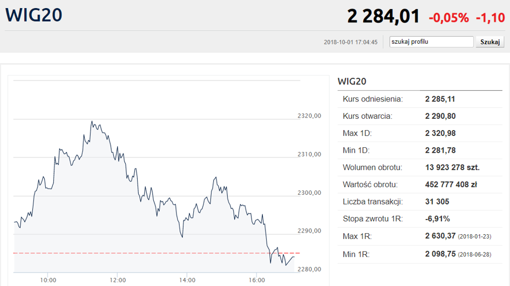Click the Stopa zwrotu 1R value -6,91%
The image size is (510, 286).
tap(438, 219)
